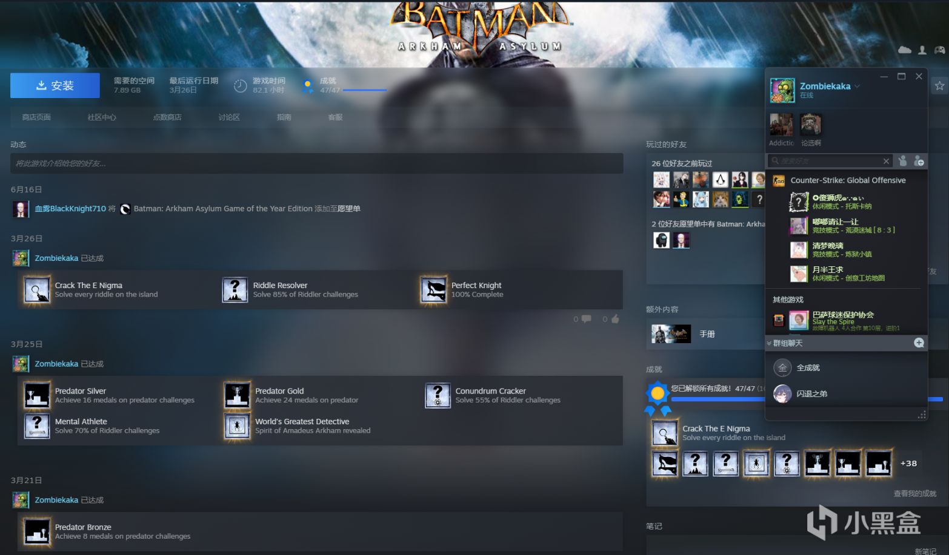Click the share-this-game activity input field
This screenshot has height=555, width=949.
pyautogui.click(x=316, y=163)
